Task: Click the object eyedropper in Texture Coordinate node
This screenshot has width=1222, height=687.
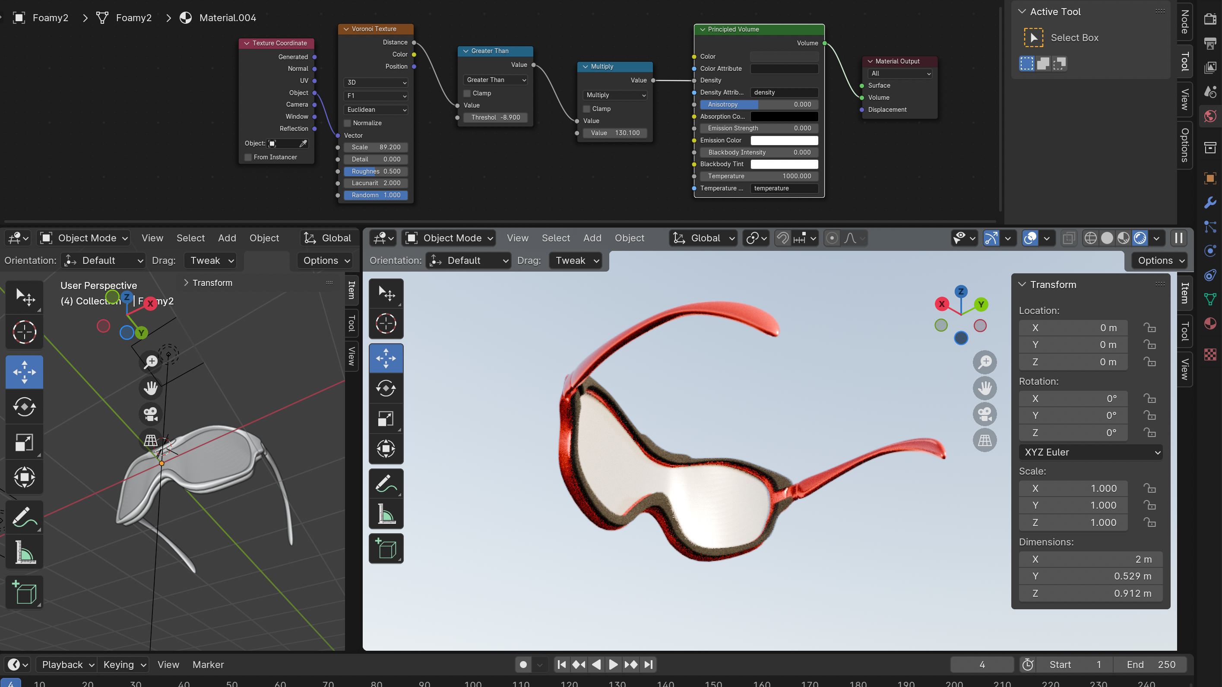Action: 303,143
